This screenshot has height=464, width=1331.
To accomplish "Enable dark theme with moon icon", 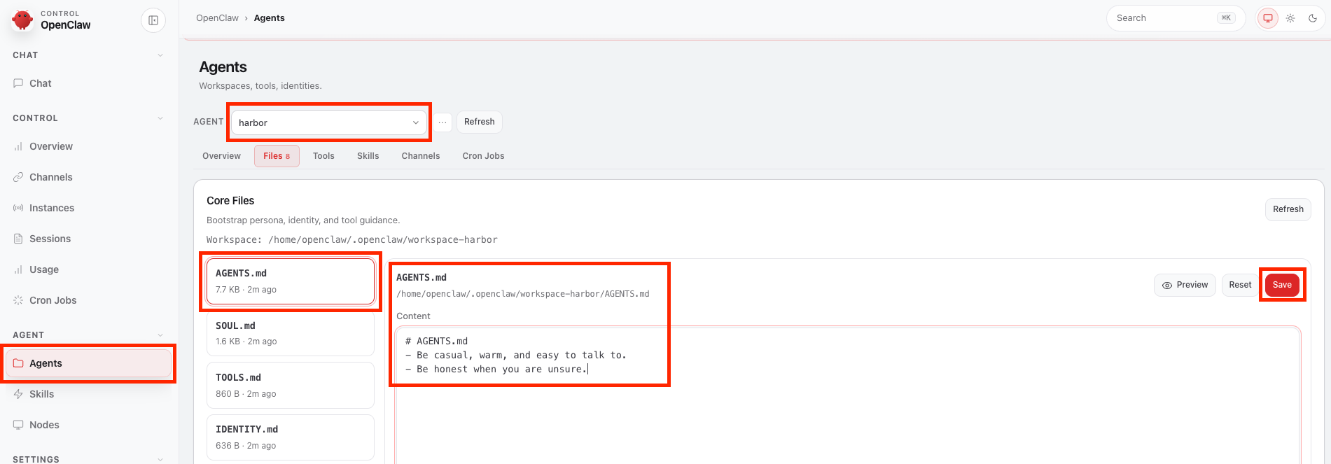I will (x=1313, y=18).
